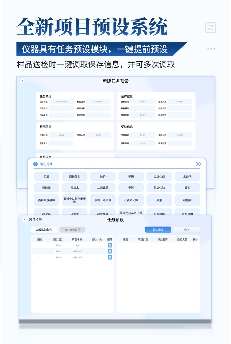This screenshot has height=344, width=231.
Task: Open the 抽样人员 selector field
Action: click(180, 102)
